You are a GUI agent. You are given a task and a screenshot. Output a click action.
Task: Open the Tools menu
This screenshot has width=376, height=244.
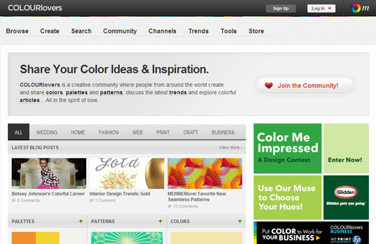pyautogui.click(x=229, y=31)
